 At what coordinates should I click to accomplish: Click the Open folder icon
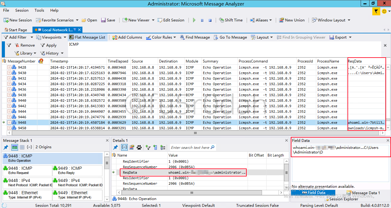point(84,20)
